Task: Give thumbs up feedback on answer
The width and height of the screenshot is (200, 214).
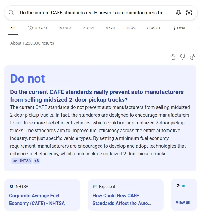Action: click(173, 57)
